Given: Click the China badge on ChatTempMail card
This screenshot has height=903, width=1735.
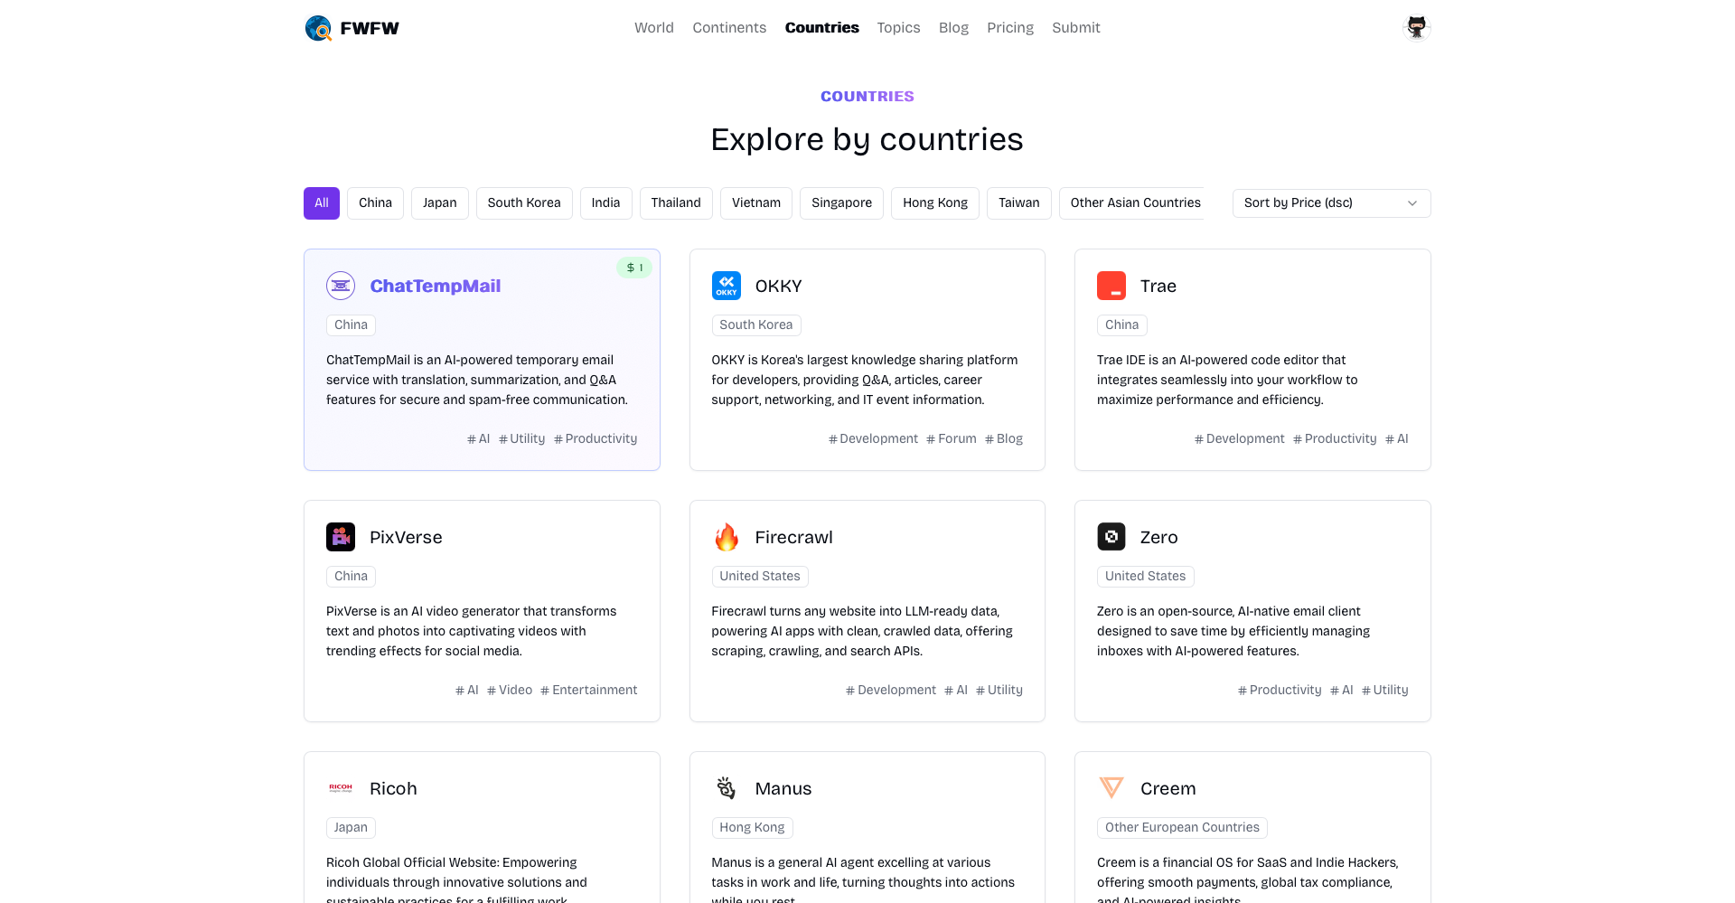Looking at the screenshot, I should point(351,325).
